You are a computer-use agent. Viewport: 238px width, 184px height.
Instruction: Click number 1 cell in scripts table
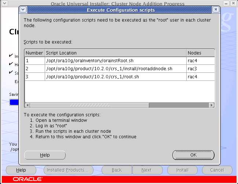pyautogui.click(x=35, y=61)
